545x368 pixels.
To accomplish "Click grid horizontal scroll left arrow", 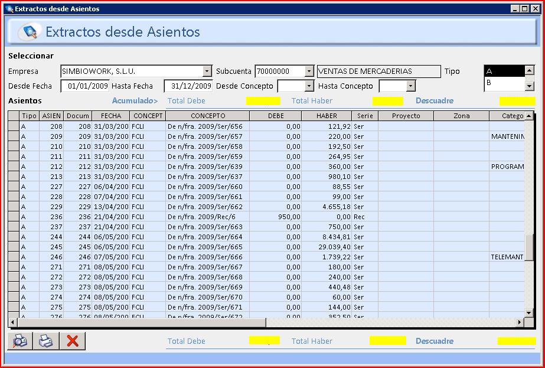I will click(x=12, y=323).
